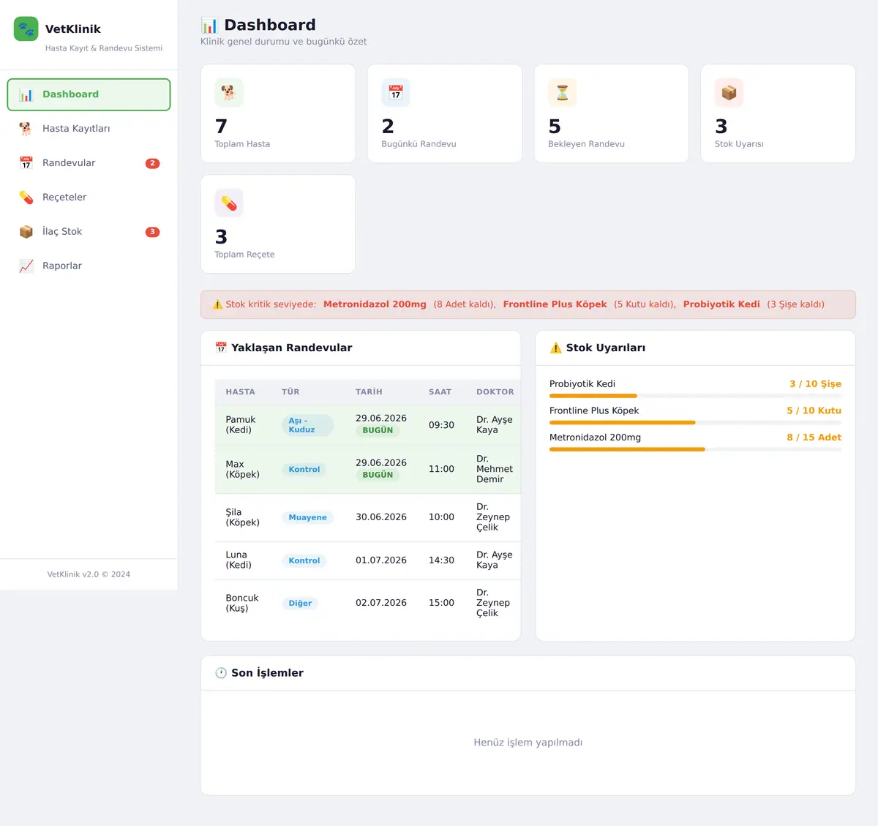The height and width of the screenshot is (826, 878).
Task: Navigate to Raporlar in the sidebar
Action: (x=89, y=266)
